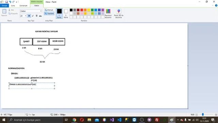Pick the brown color swatch
This screenshot has width=218, height=123.
click(78, 13)
